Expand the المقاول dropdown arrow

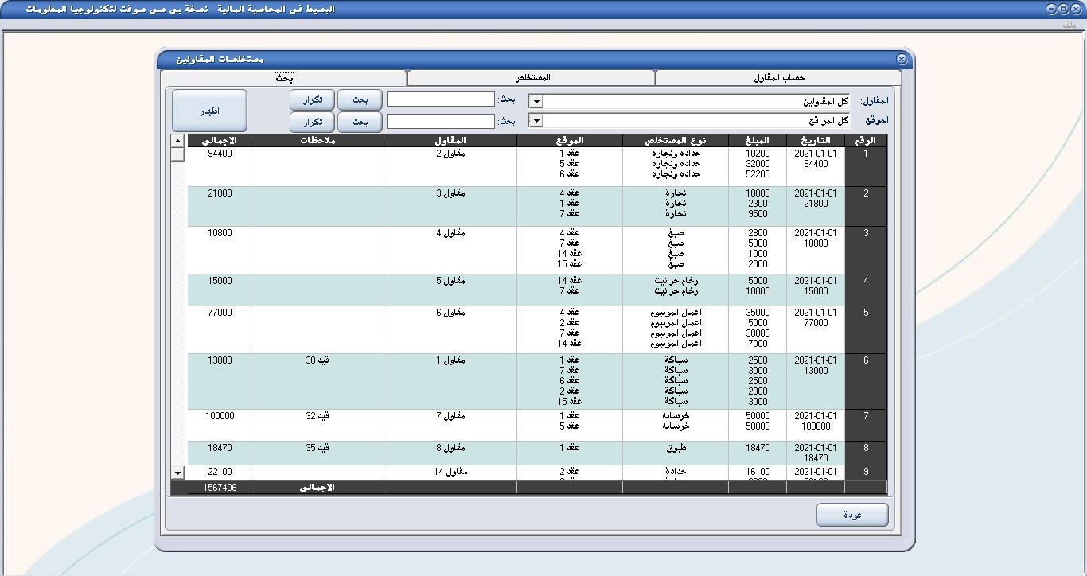pos(536,102)
